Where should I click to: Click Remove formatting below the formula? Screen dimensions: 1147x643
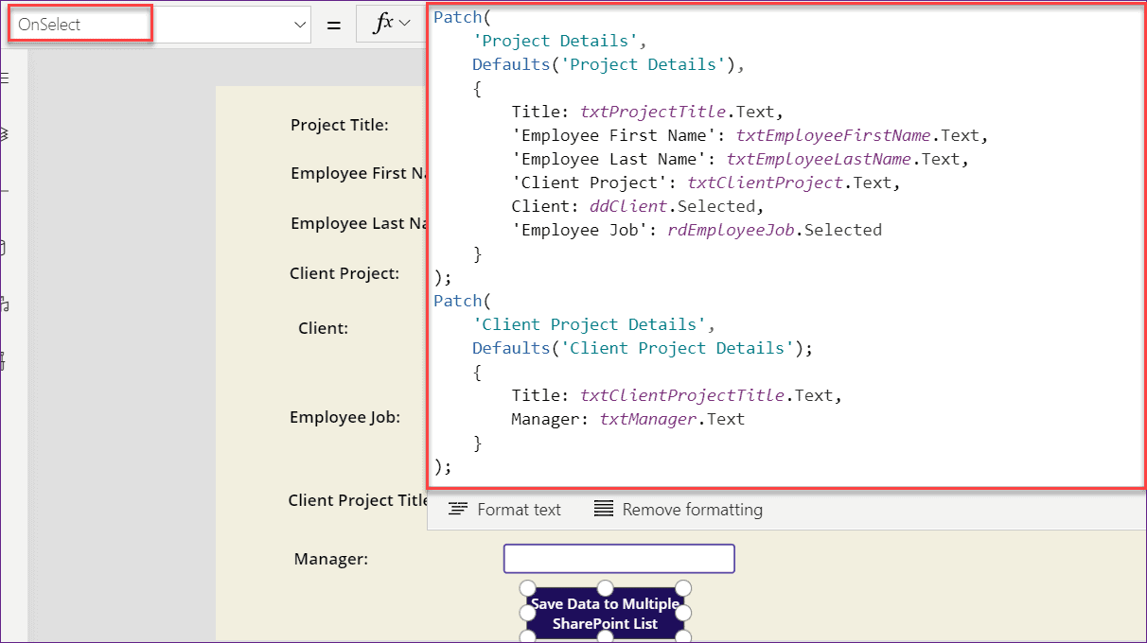678,510
